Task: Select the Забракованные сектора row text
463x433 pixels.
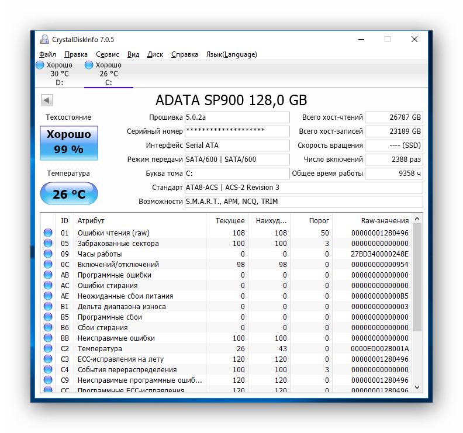Action: [x=118, y=244]
